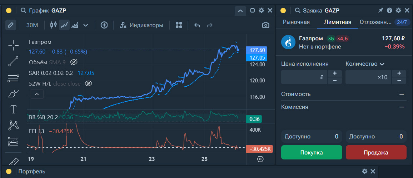Toggle visibility of the Объём indicator
The width and height of the screenshot is (413, 178).
tap(74, 62)
